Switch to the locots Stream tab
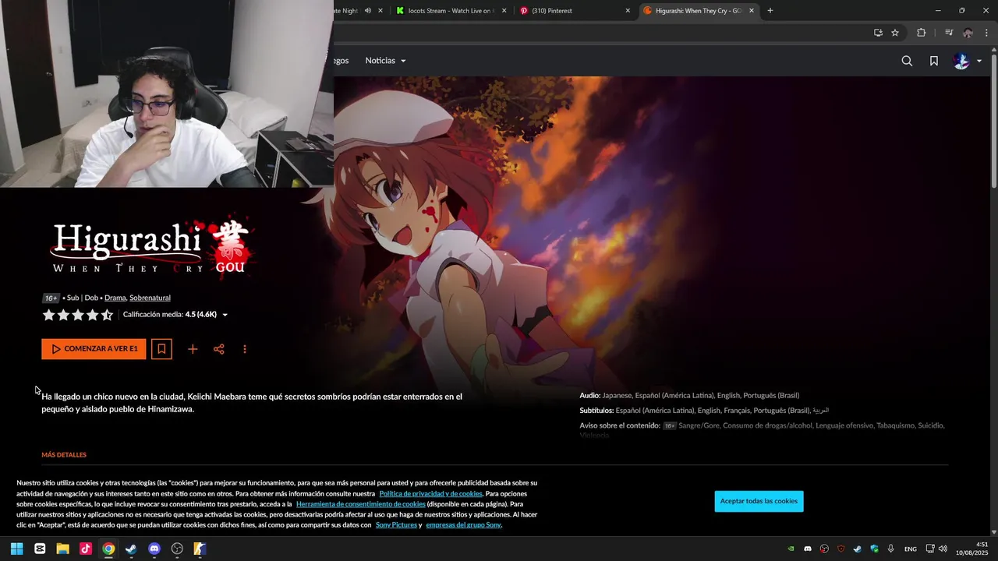 tap(450, 11)
